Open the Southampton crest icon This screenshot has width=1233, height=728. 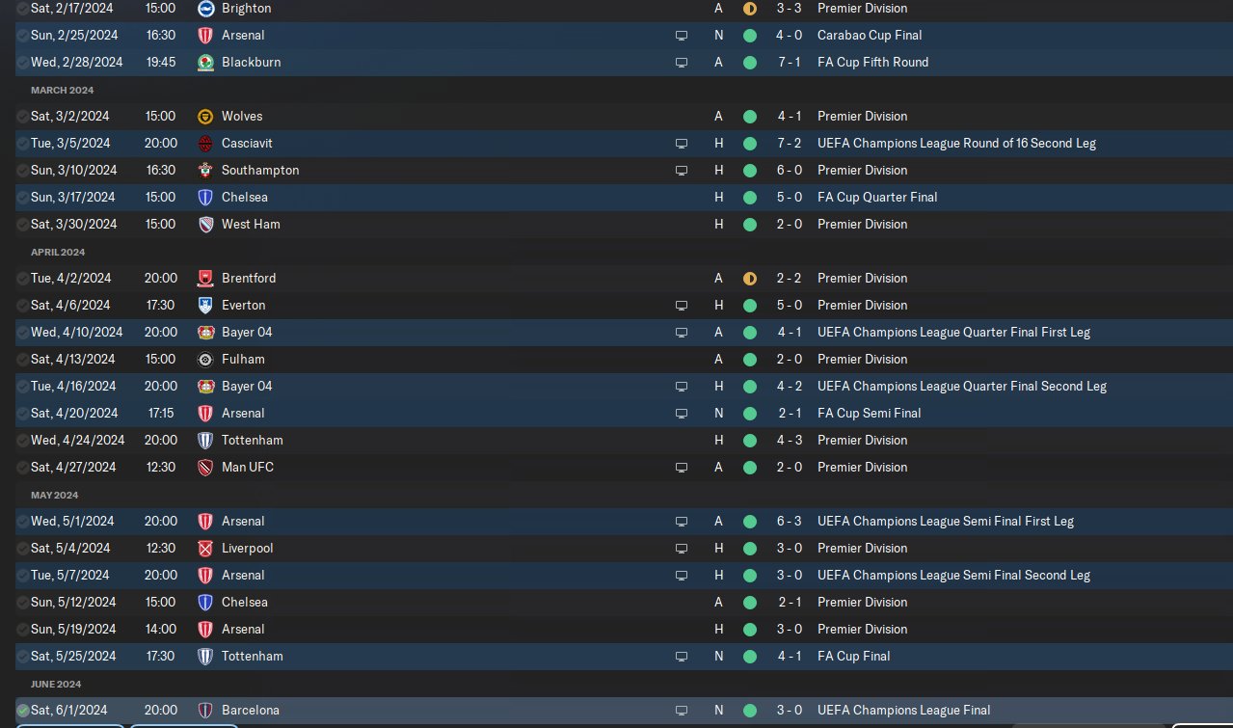pos(204,170)
